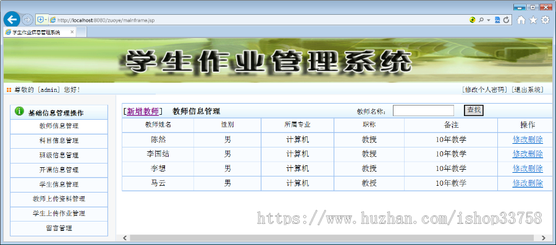Click 计算机 in the 李想 row
The width and height of the screenshot is (556, 245).
tap(298, 168)
